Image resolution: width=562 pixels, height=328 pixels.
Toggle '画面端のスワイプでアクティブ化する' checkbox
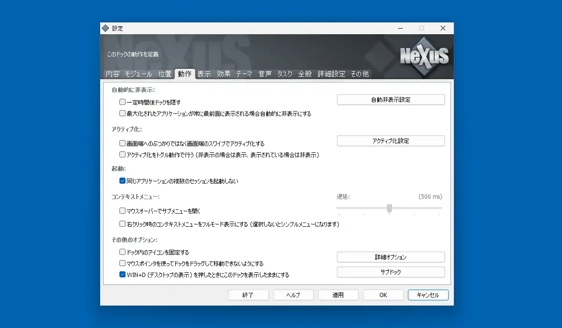122,143
